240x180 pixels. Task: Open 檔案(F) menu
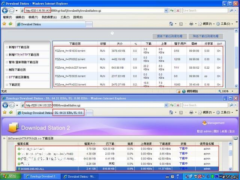(x=7, y=17)
